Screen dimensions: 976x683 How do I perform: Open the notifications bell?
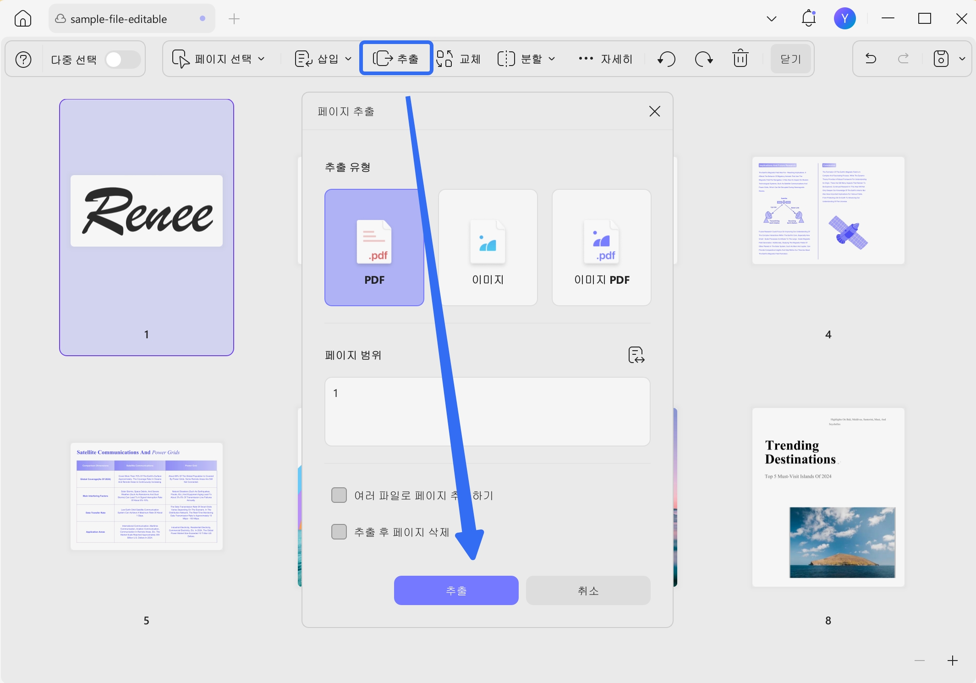pos(809,18)
